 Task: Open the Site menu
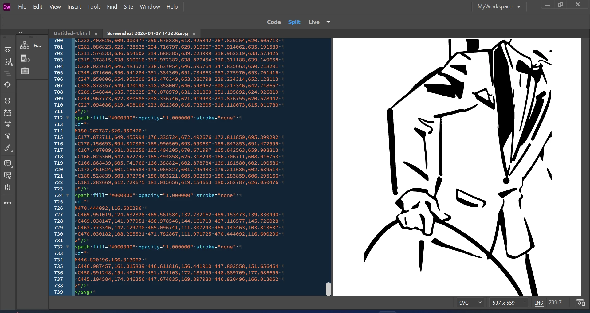tap(128, 7)
